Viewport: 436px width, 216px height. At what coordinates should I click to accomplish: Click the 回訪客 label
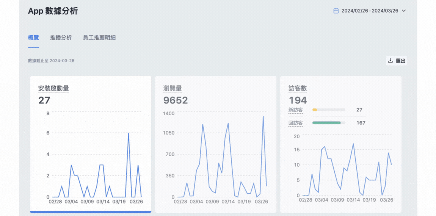point(296,123)
